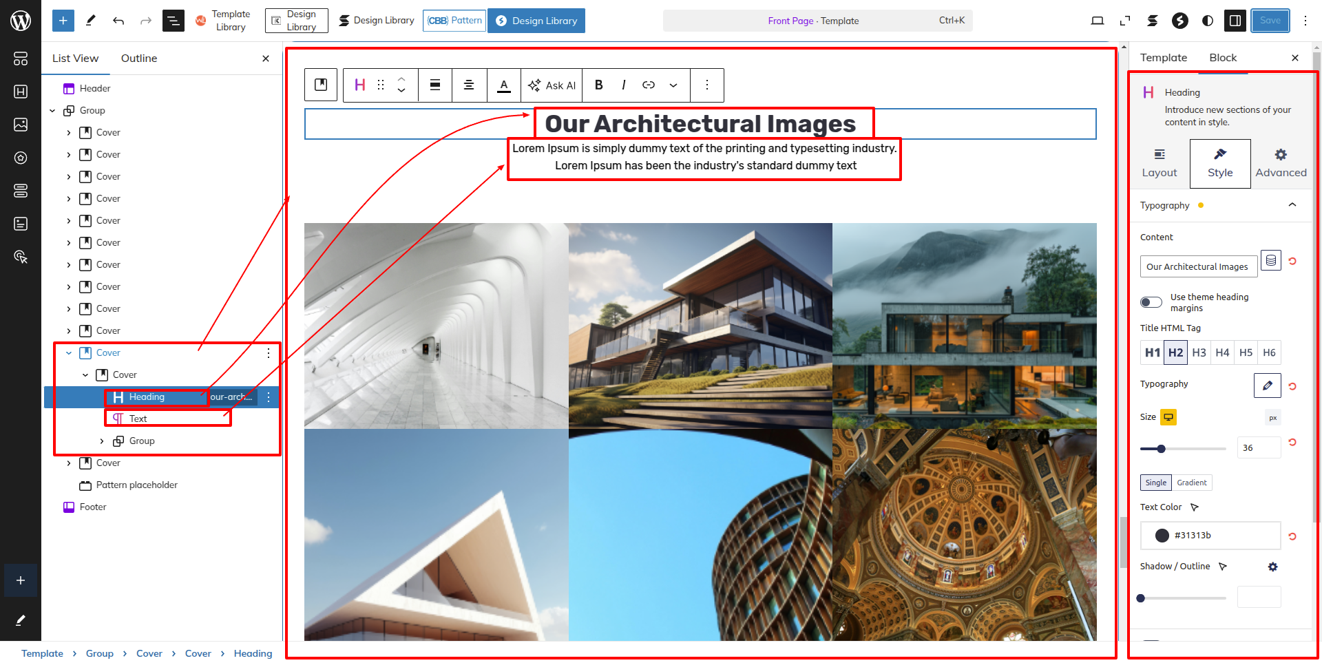Click the Bold formatting icon
This screenshot has width=1322, height=665.
coord(598,85)
